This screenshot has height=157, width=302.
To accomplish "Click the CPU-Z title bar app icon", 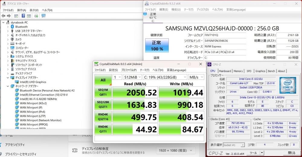I will pos(209,64).
